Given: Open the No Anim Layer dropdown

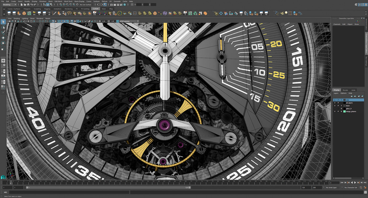Looking at the screenshot, I should (x=332, y=187).
